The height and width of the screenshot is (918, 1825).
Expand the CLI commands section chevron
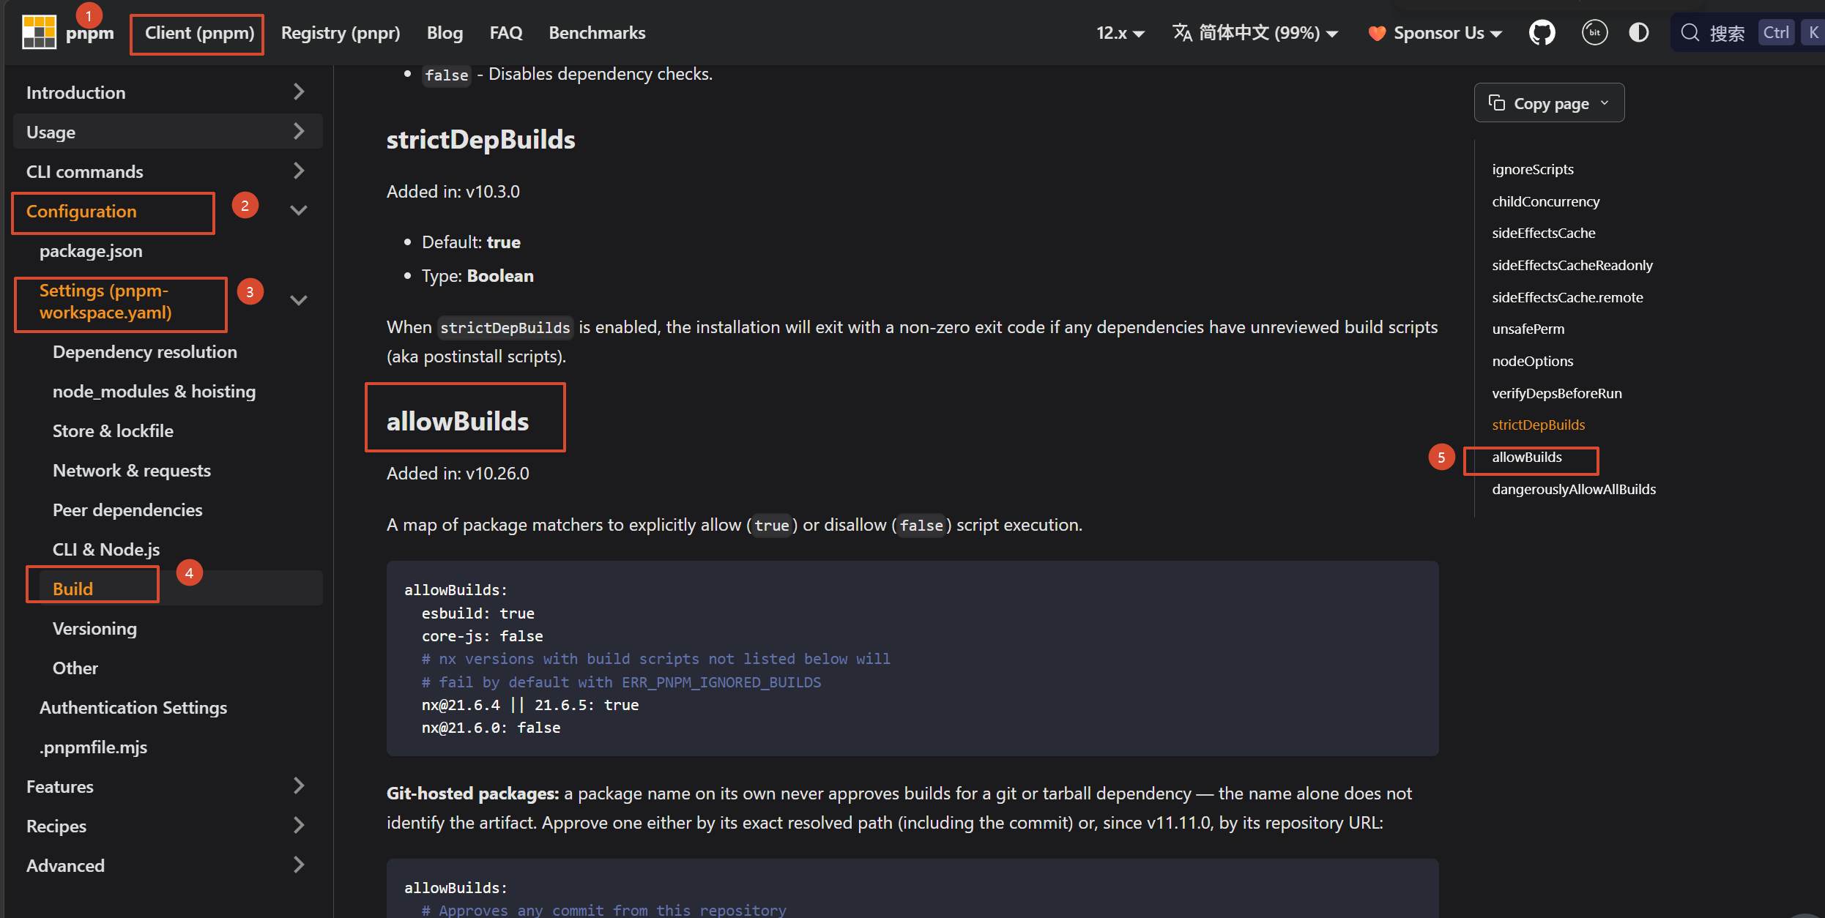298,171
